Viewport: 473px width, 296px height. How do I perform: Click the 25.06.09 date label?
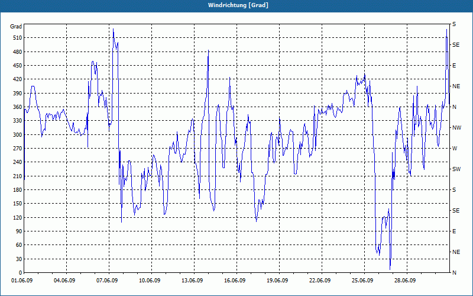[x=362, y=281]
